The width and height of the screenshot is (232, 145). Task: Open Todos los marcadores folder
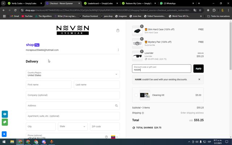[x=219, y=16]
